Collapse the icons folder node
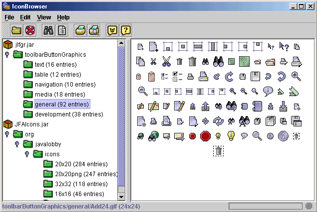The image size is (317, 212). [27, 154]
